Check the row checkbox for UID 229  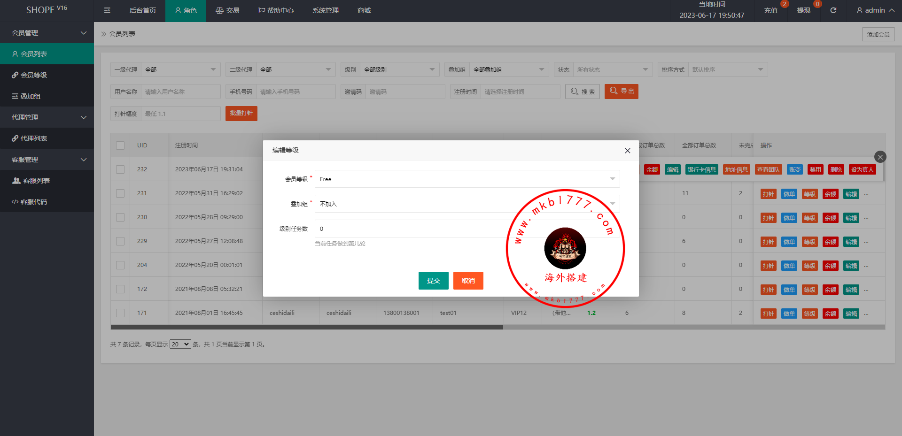coord(120,241)
